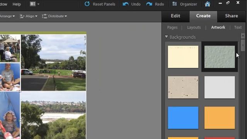The width and height of the screenshot is (247, 139).
Task: Click the panel scrollbar up arrow
Action: (243, 36)
